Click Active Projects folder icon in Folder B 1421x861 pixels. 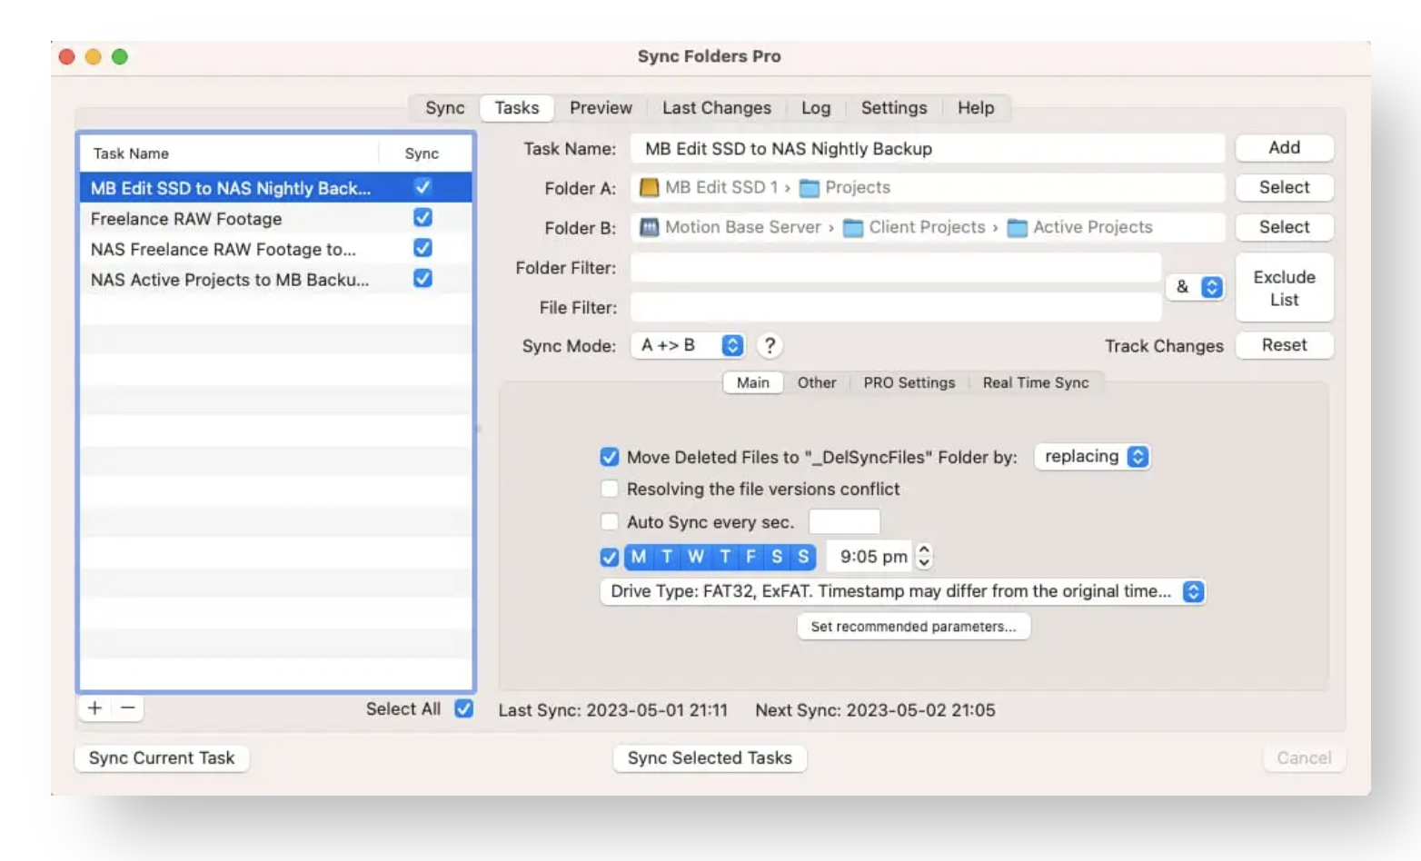pos(1017,228)
